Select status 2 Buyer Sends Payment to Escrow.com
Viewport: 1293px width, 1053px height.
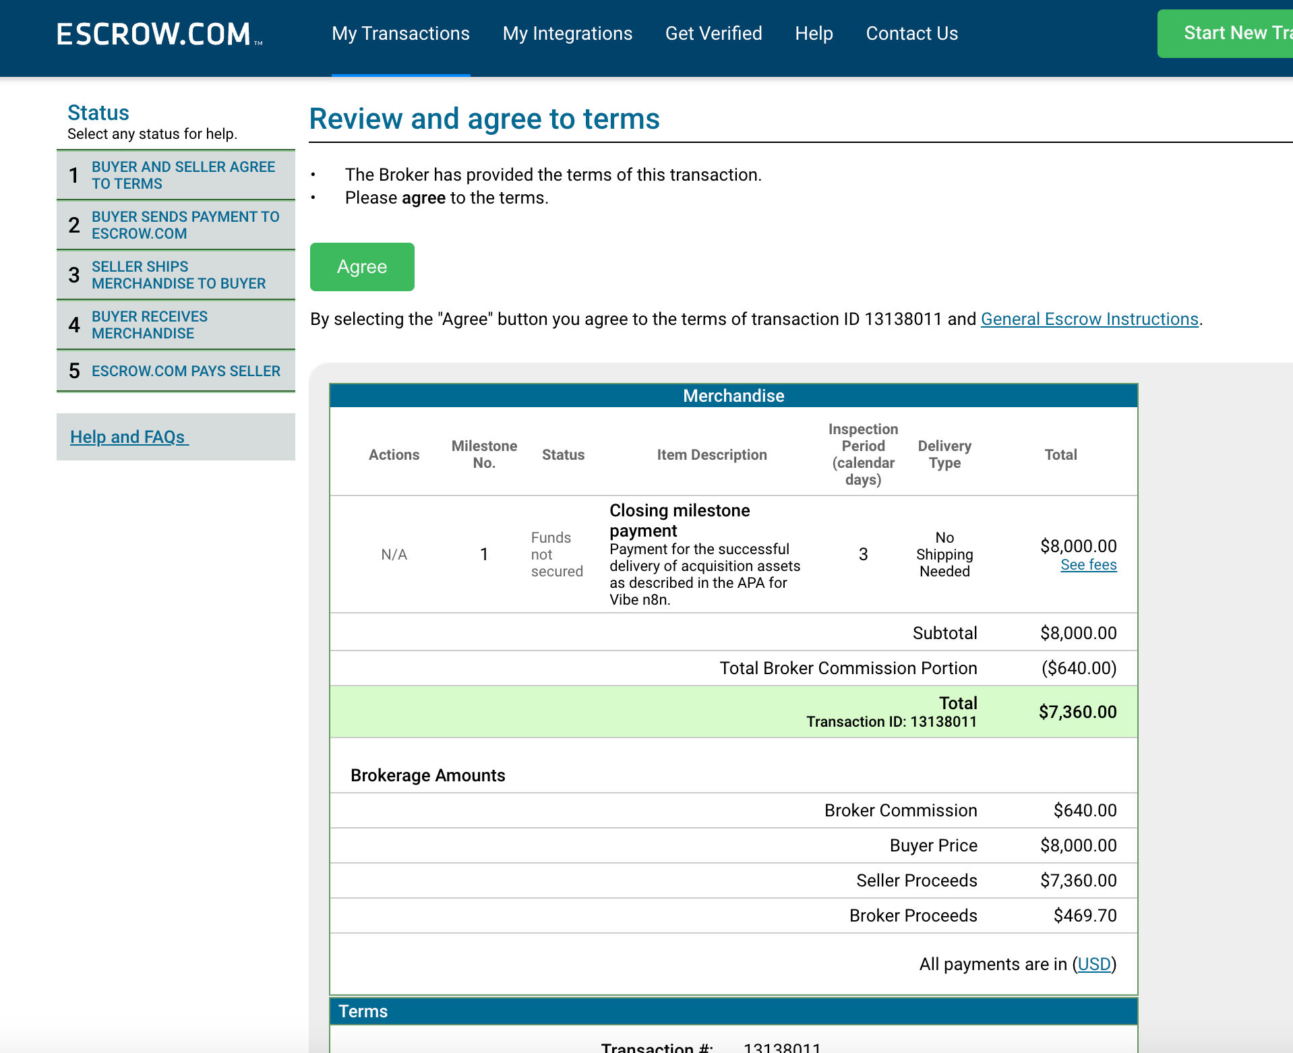[x=176, y=225]
